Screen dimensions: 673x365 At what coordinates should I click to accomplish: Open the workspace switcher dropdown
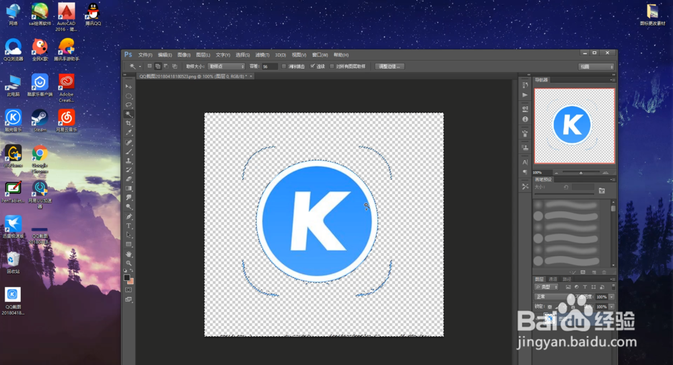(596, 67)
